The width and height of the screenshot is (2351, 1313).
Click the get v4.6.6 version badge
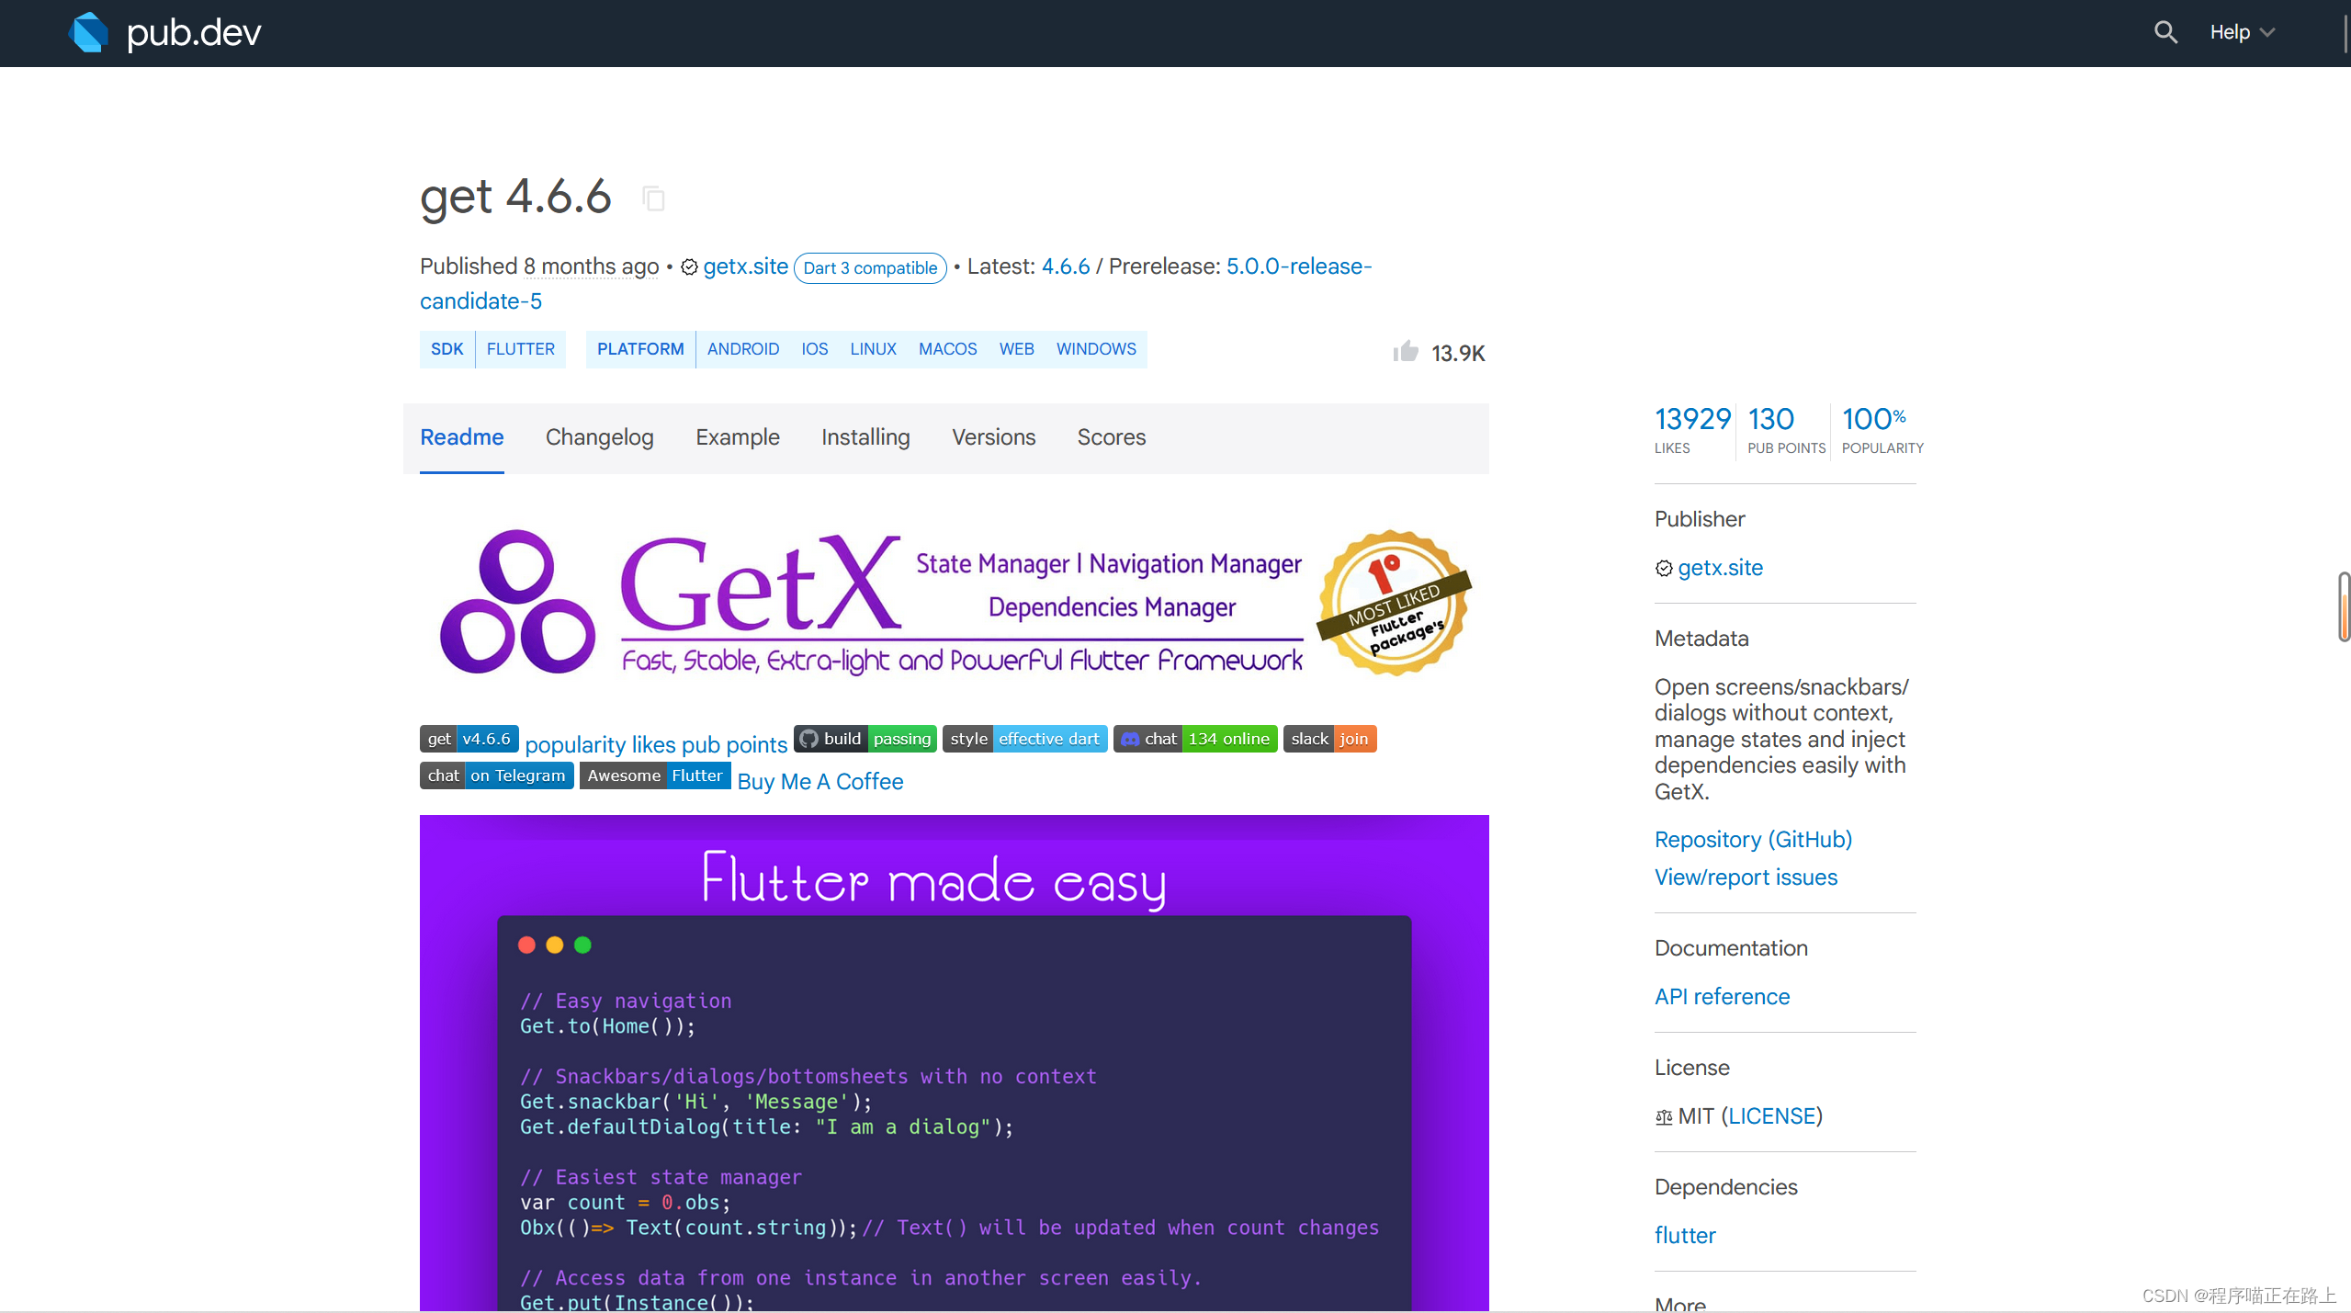(469, 739)
